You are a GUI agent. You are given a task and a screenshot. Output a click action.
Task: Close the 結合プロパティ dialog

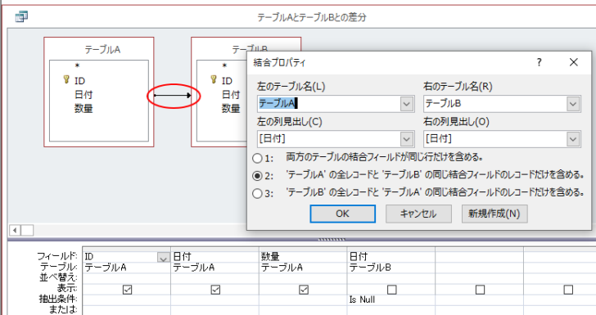click(x=574, y=62)
